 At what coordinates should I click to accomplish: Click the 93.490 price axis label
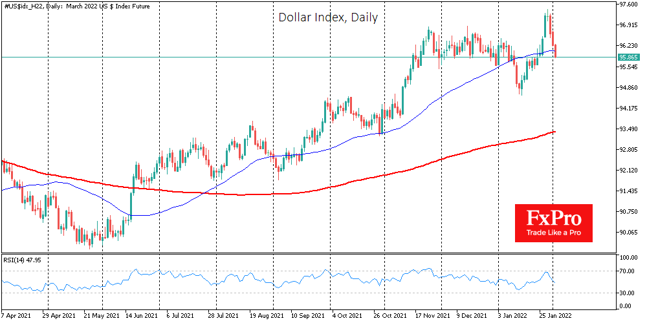pyautogui.click(x=629, y=129)
